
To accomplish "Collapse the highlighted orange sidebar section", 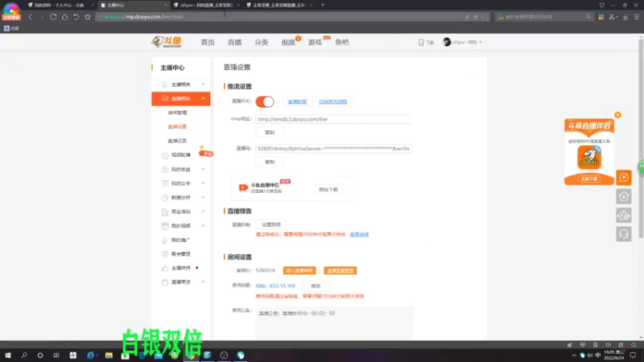I will coord(203,98).
